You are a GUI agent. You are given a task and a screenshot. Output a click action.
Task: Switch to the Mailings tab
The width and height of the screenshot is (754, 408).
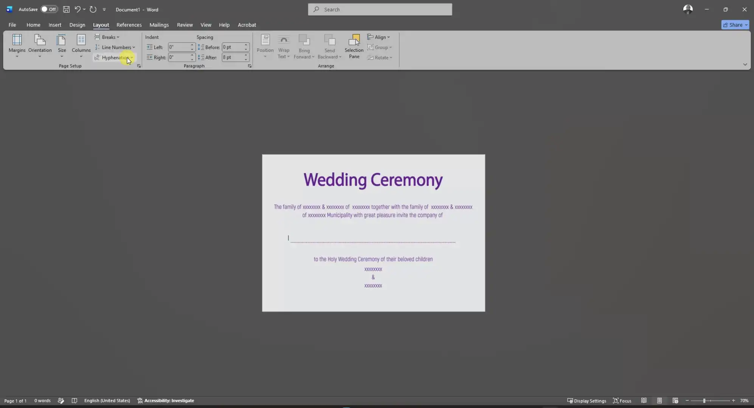click(x=159, y=25)
